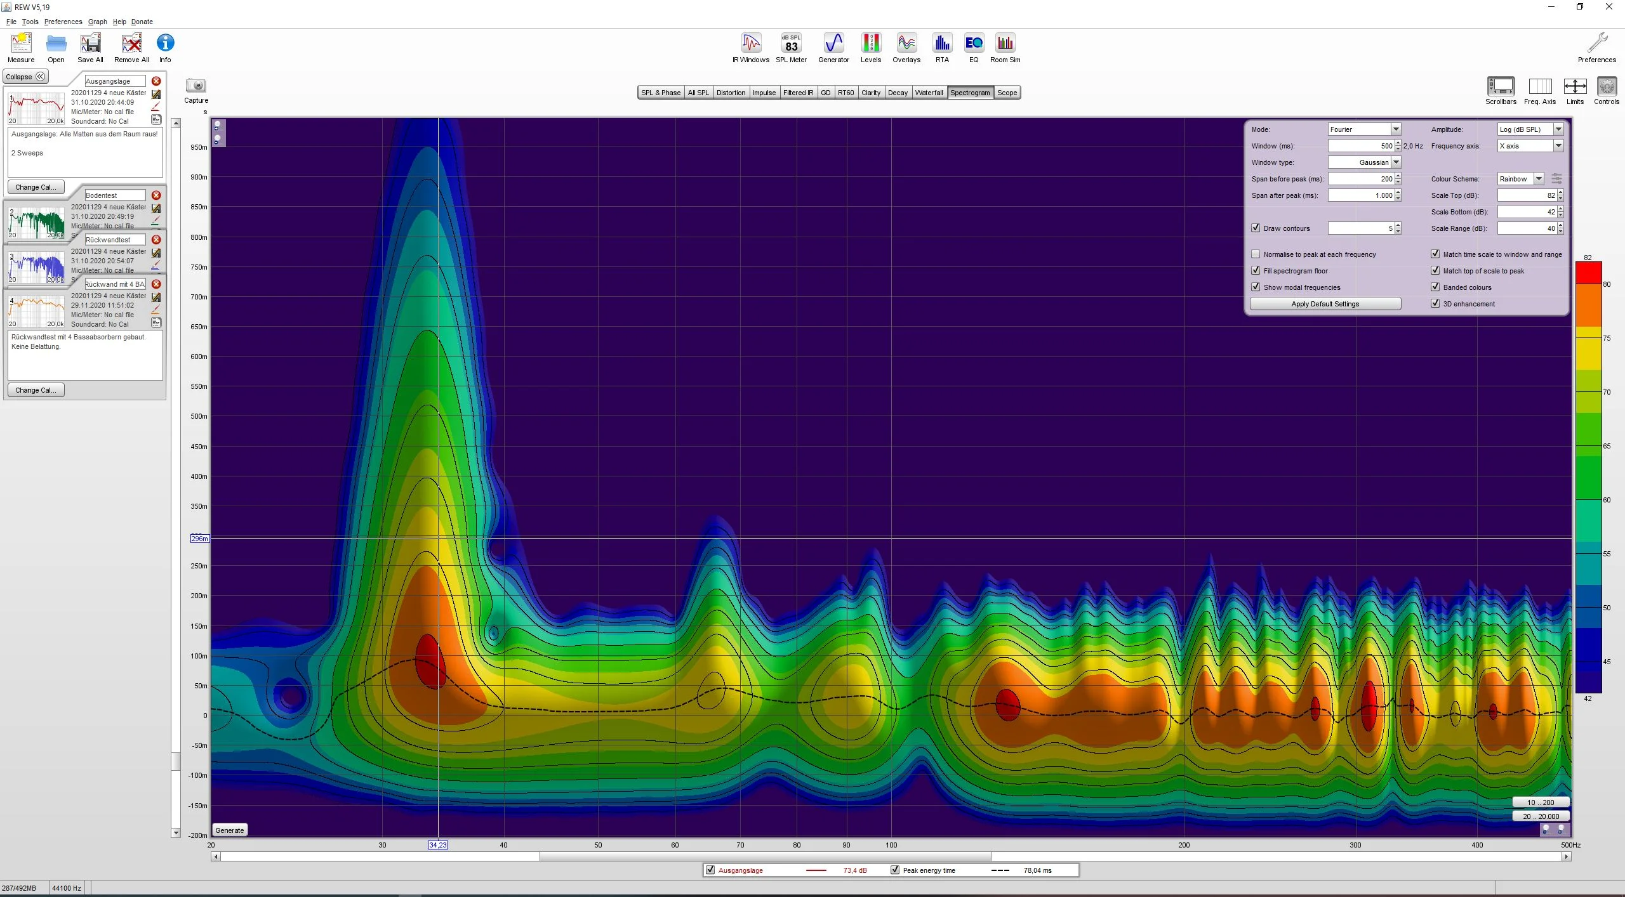1625x897 pixels.
Task: Open the Frequency axis X axis dropdown
Action: tap(1530, 146)
